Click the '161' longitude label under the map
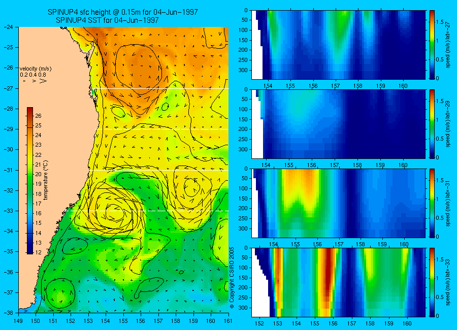This screenshot has width=457, height=330. (x=228, y=321)
